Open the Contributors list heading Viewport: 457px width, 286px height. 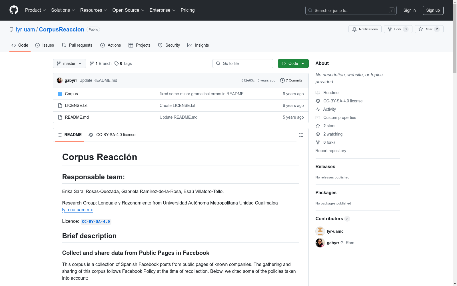[332, 219]
